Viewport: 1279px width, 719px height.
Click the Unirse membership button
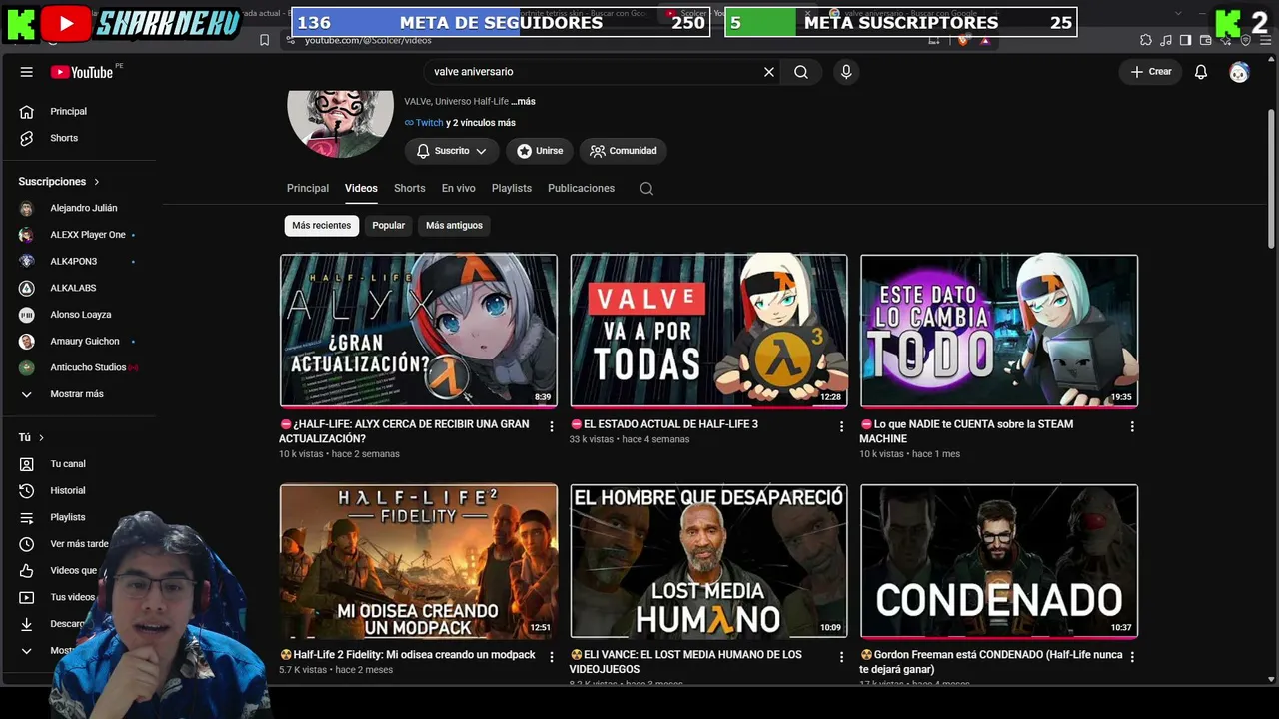[x=540, y=151]
